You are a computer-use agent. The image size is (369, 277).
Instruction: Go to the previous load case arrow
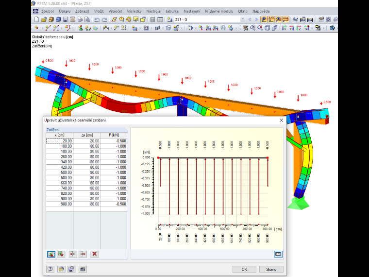pyautogui.click(x=250, y=19)
